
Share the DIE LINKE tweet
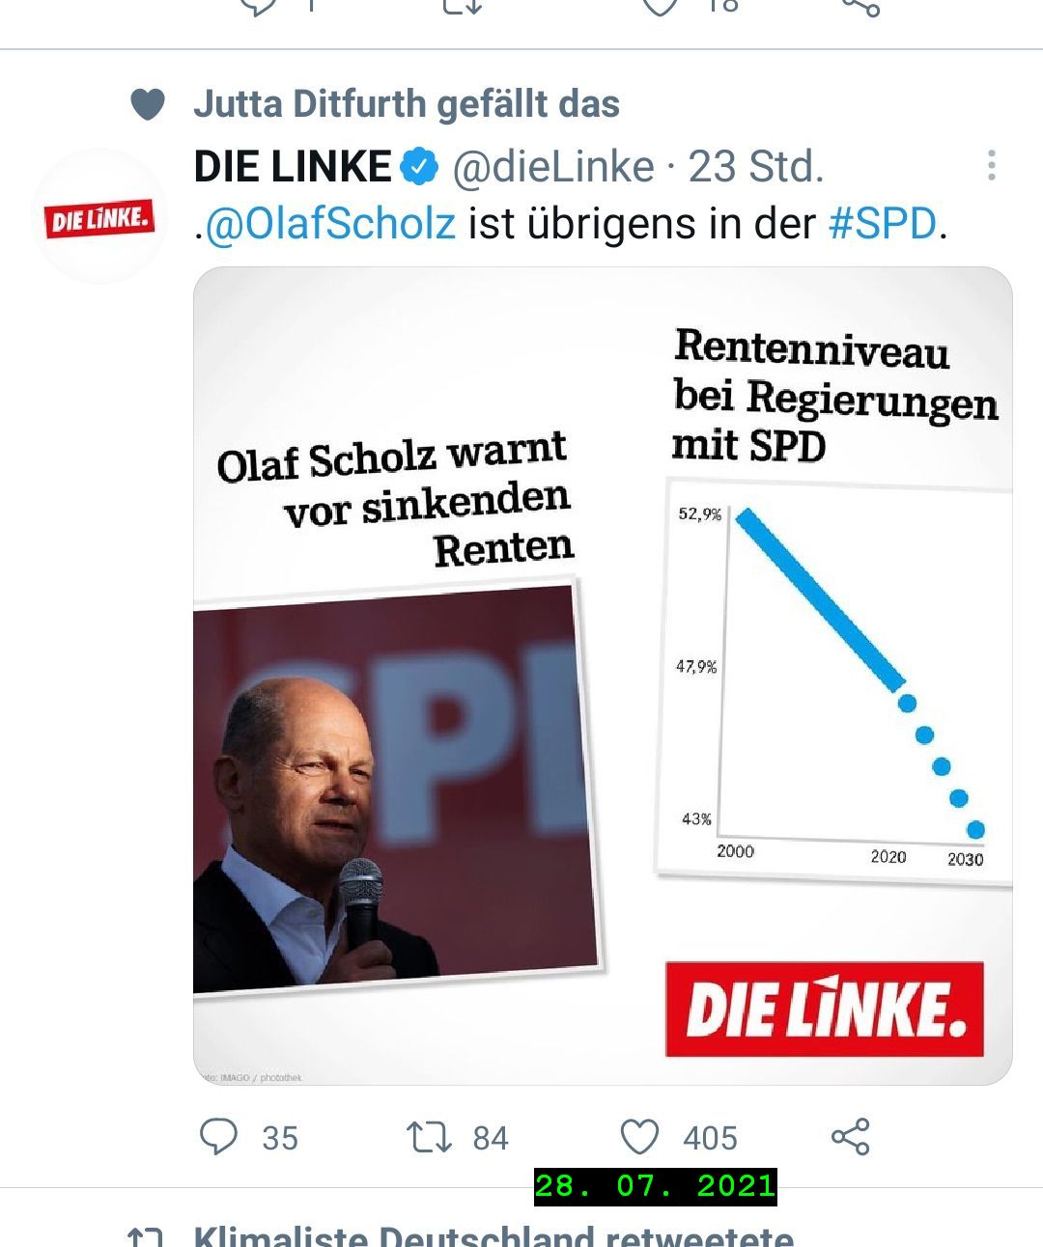pyautogui.click(x=851, y=1137)
